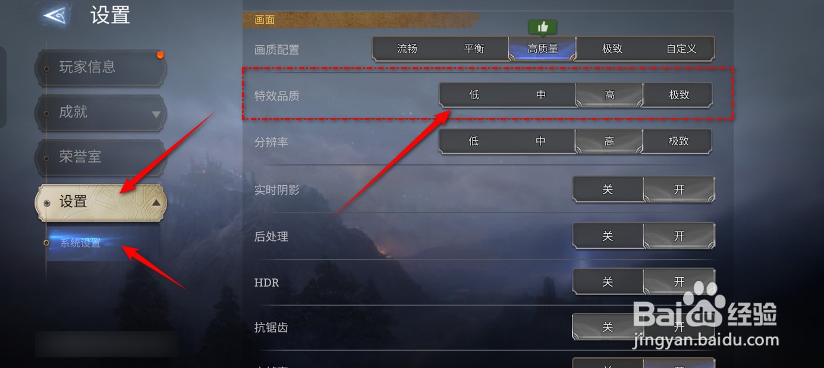The width and height of the screenshot is (824, 368).
Task: Expand the 成就 menu with its down arrow
Action: point(156,114)
